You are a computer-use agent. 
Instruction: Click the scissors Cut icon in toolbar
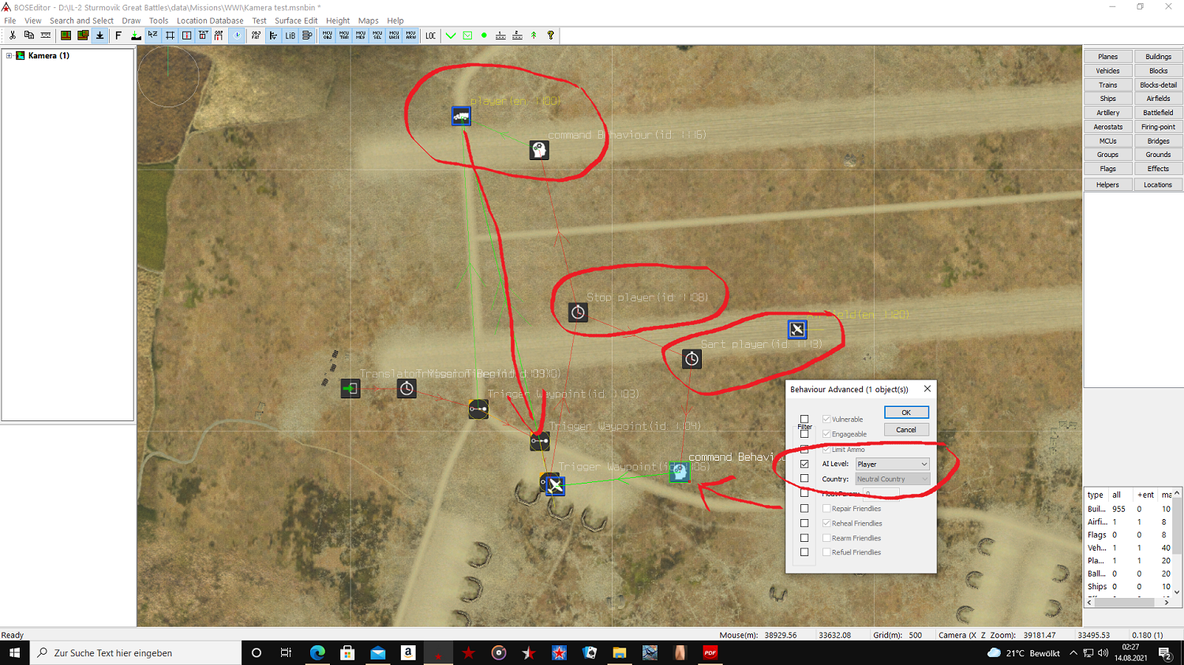pyautogui.click(x=13, y=35)
